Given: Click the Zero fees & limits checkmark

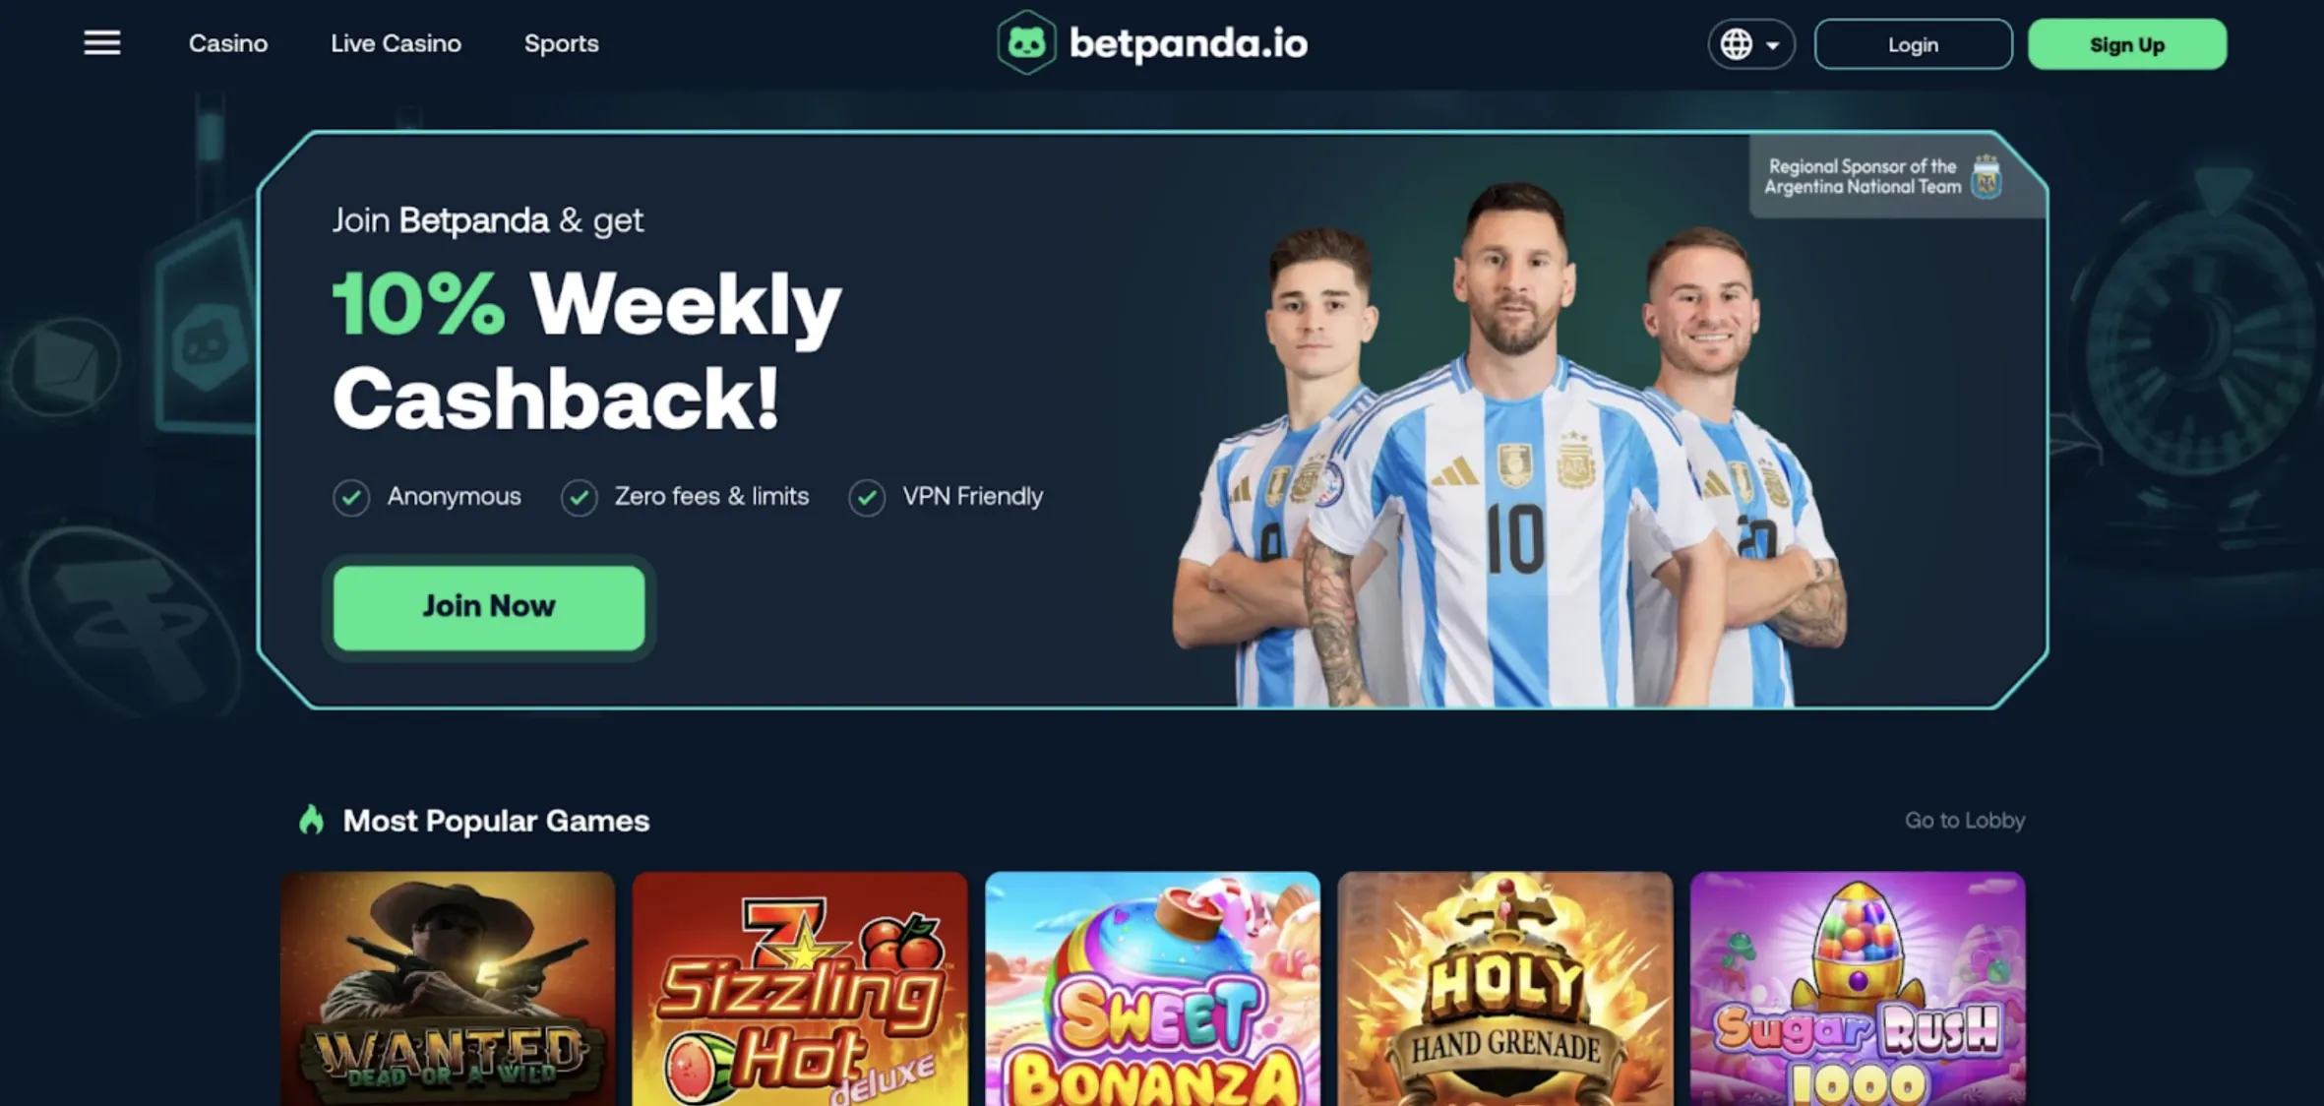Looking at the screenshot, I should tap(580, 498).
